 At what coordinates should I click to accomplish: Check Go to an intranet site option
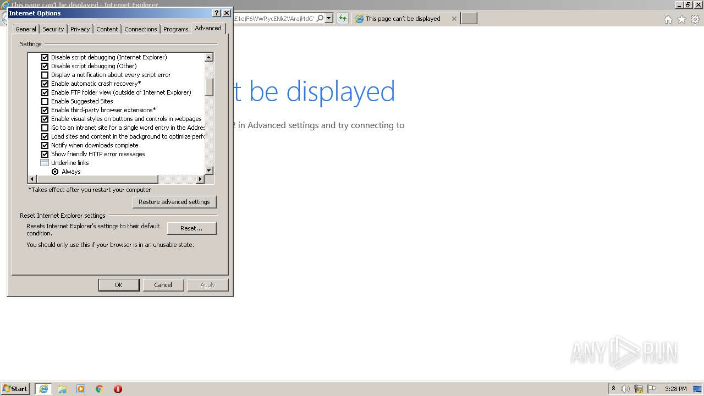click(x=45, y=128)
